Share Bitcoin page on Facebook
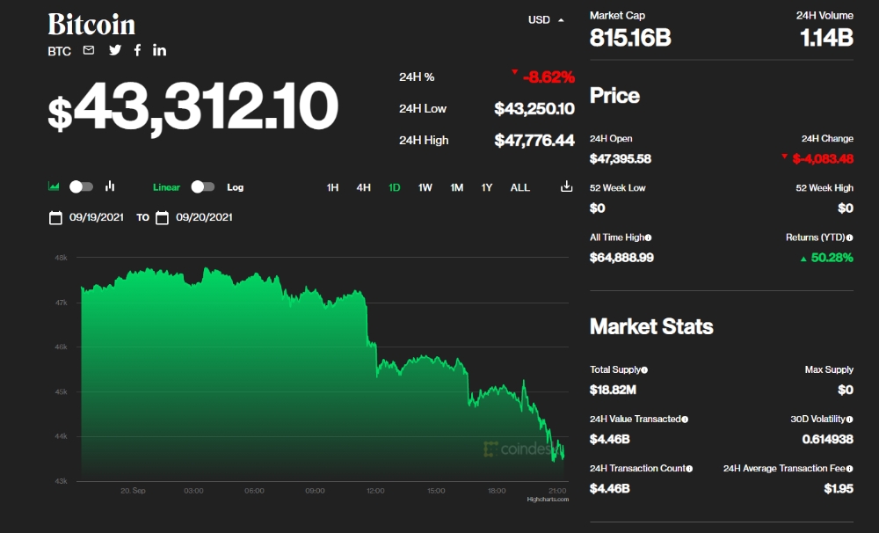This screenshot has height=533, width=879. (137, 50)
